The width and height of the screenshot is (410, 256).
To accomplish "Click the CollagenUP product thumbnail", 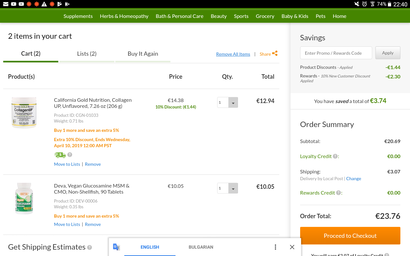I will pyautogui.click(x=24, y=113).
